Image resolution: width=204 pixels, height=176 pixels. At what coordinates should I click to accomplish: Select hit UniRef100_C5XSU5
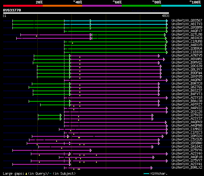coord(187,140)
